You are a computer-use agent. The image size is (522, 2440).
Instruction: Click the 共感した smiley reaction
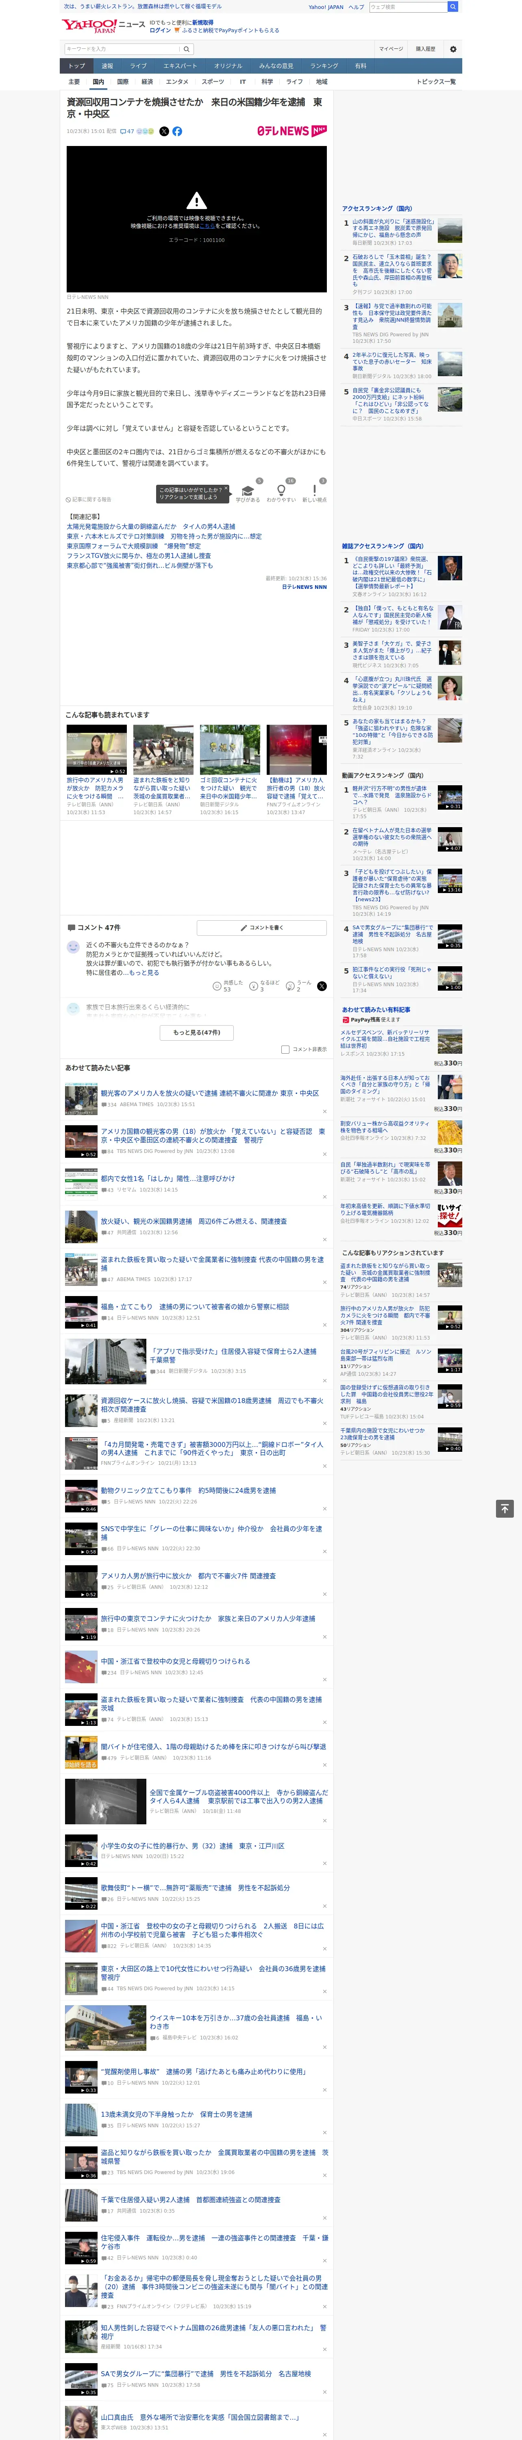[x=217, y=986]
